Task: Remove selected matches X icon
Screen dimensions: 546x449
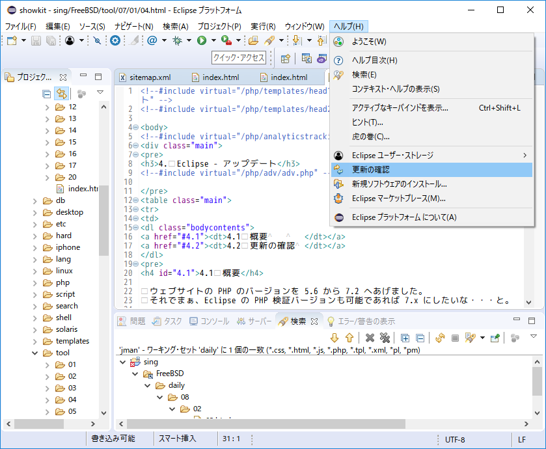Action: click(x=370, y=338)
